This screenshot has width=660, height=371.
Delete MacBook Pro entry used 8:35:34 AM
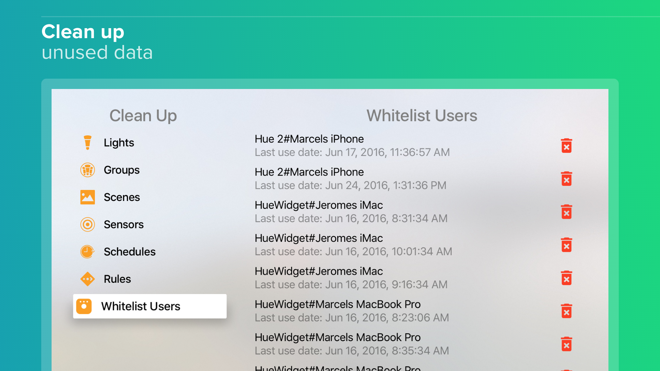[566, 344]
